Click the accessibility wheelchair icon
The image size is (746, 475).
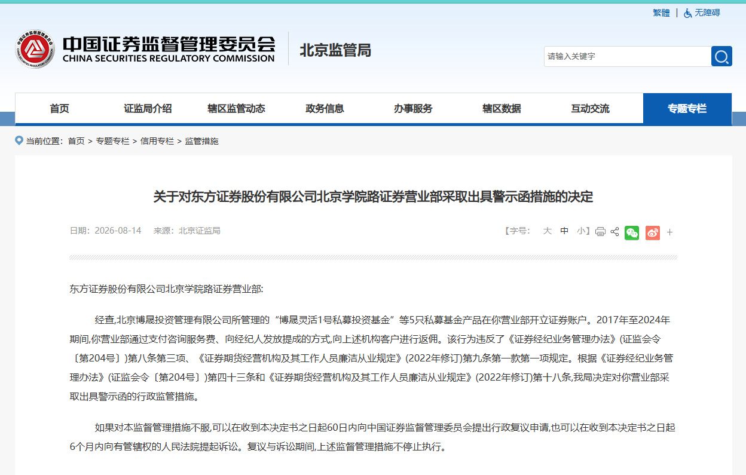pyautogui.click(x=688, y=13)
